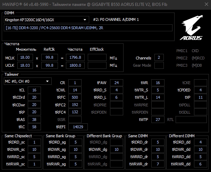Select the DDR4-3200 module description field

click(x=88, y=28)
